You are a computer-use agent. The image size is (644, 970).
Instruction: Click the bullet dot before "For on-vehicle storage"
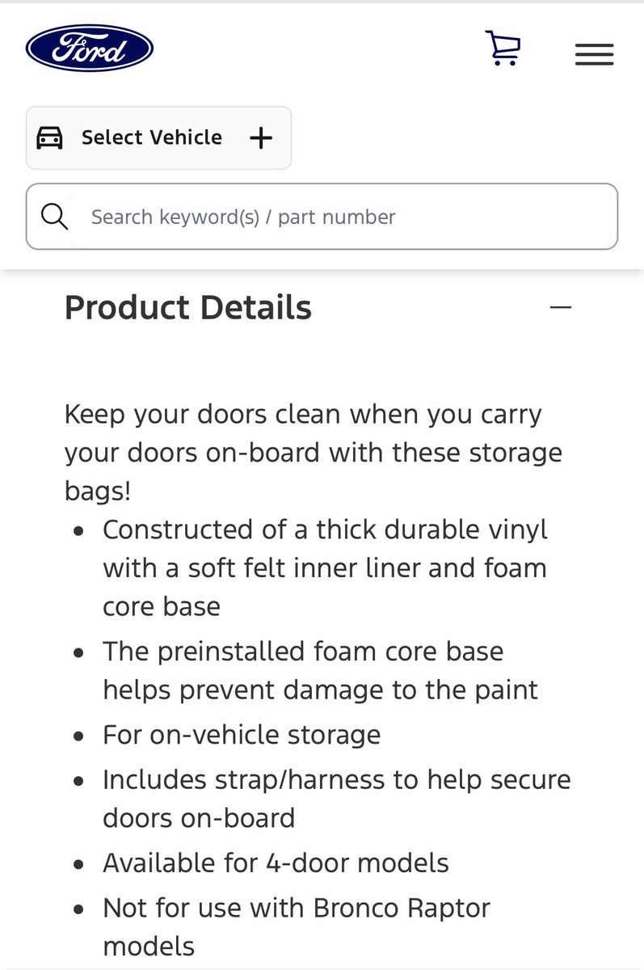pos(78,736)
